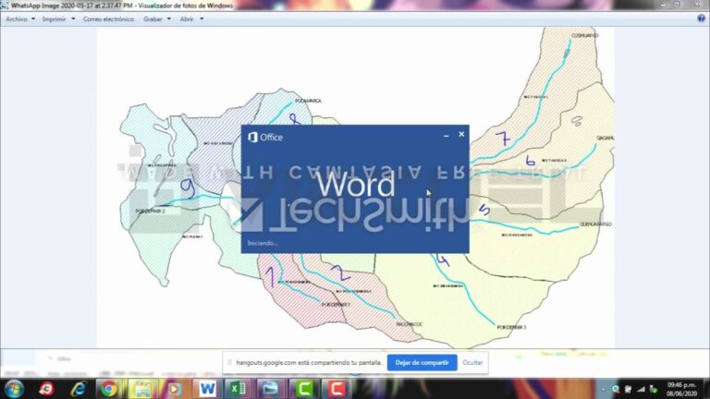Screen dimensions: 710x399
Task: Open the red Camtasia recorder taskbar icon
Action: pyautogui.click(x=336, y=389)
